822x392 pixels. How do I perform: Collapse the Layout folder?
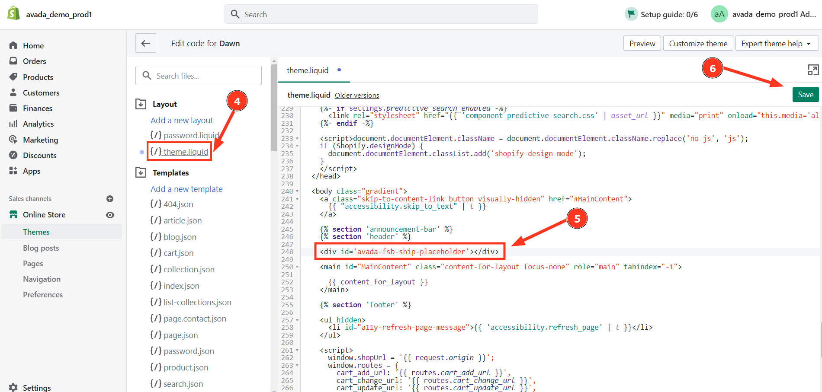click(x=141, y=104)
